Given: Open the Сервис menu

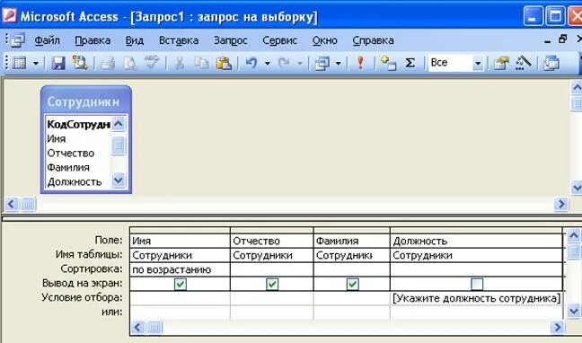Looking at the screenshot, I should (x=279, y=40).
